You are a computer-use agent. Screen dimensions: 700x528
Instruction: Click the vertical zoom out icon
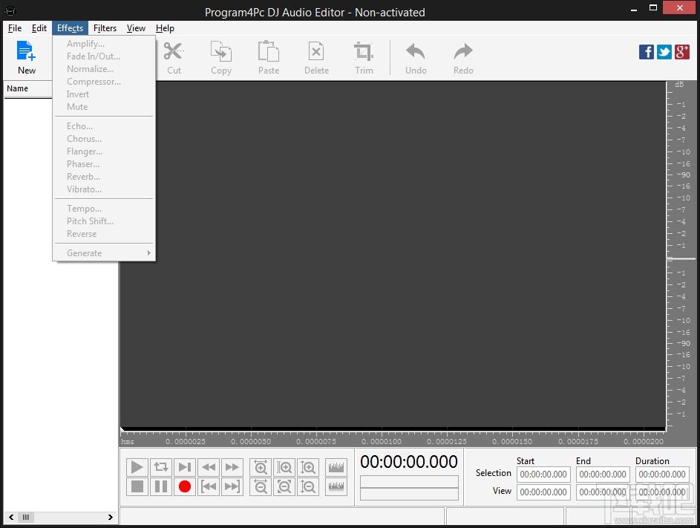click(x=308, y=486)
